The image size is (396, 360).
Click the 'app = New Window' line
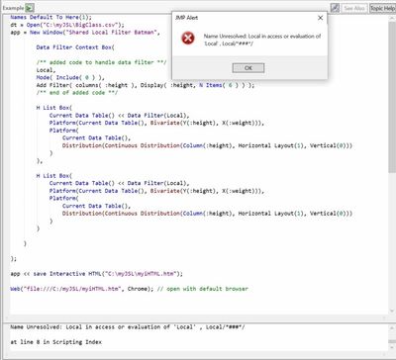[x=85, y=33]
